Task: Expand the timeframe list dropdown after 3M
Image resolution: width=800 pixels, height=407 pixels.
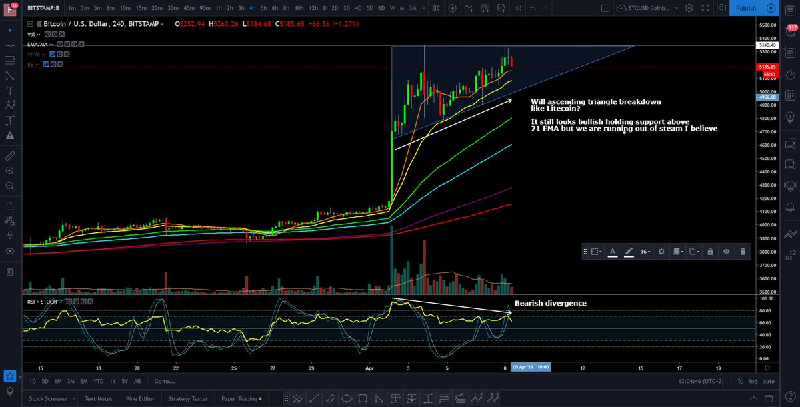Action: [423, 8]
